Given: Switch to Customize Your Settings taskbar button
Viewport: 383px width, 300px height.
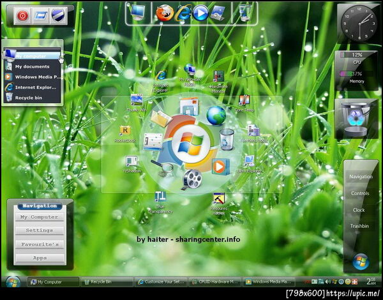Looking at the screenshot, I should 161,282.
